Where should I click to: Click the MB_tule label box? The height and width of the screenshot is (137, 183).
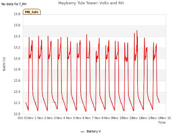[x=32, y=12]
